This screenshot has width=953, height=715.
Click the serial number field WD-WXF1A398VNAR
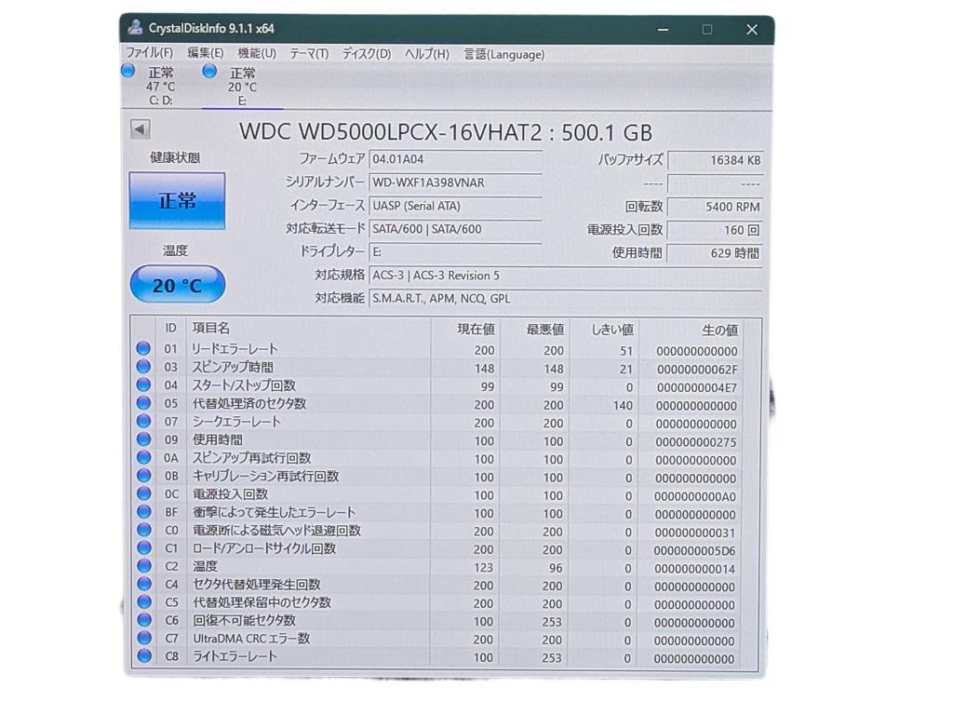[455, 182]
